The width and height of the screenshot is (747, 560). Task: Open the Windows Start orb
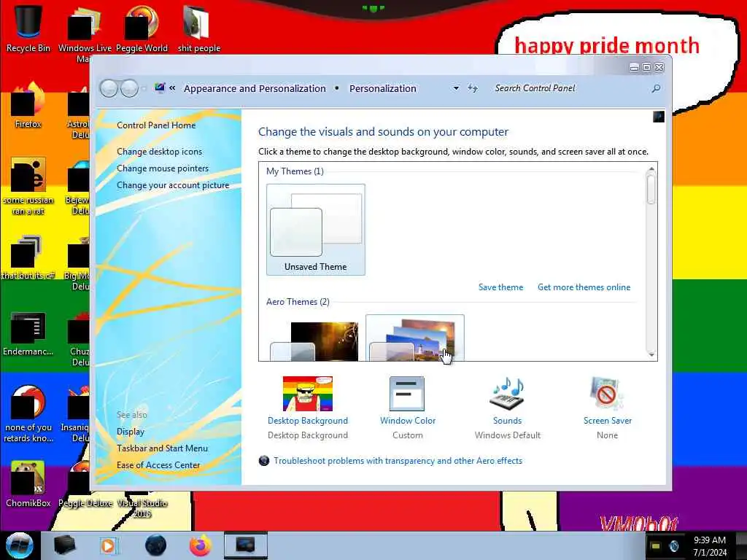click(20, 545)
